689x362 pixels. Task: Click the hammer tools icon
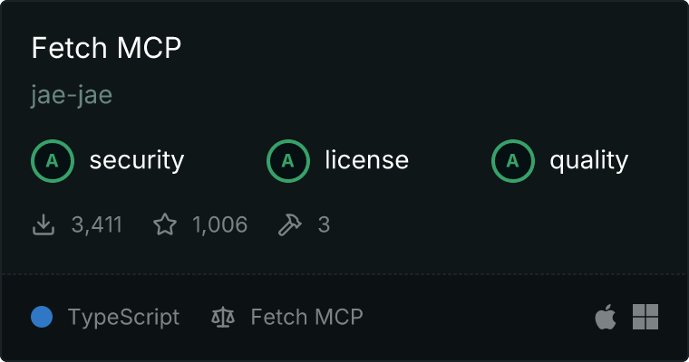click(x=290, y=224)
